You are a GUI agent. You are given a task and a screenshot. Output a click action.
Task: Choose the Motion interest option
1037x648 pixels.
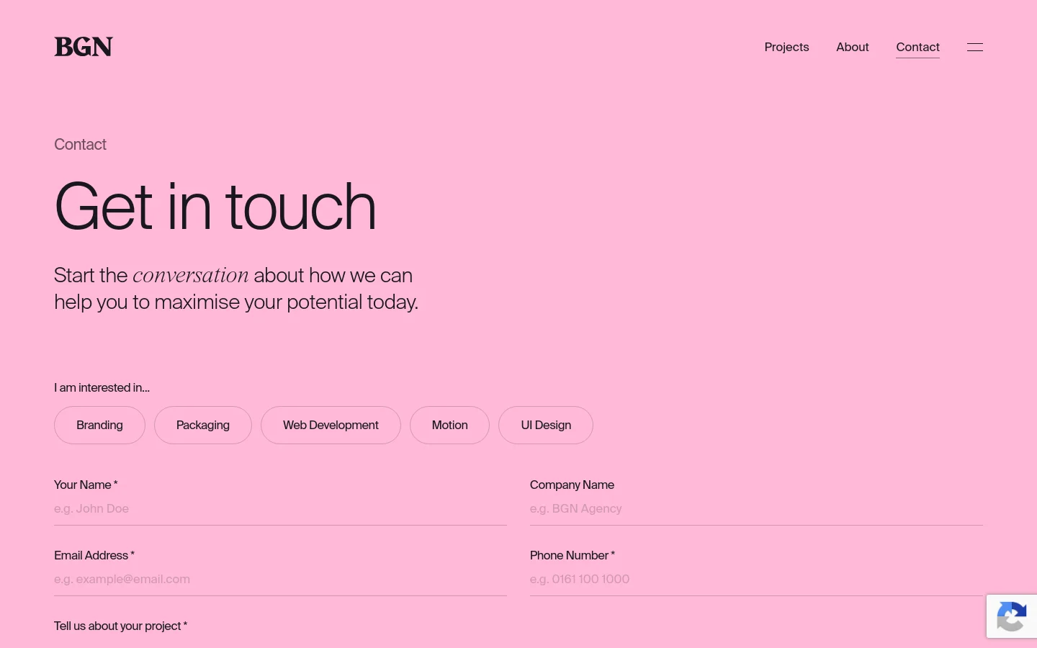[x=449, y=425]
